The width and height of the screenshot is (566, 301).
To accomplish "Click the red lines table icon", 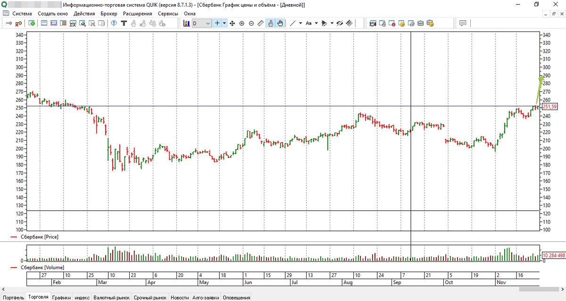I will 63,23.
